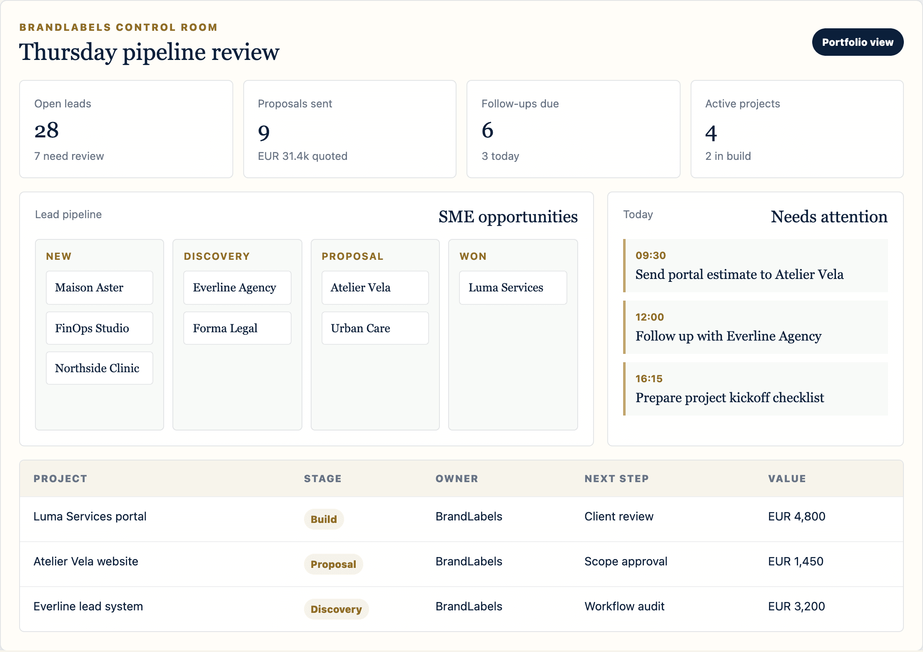Image resolution: width=923 pixels, height=652 pixels.
Task: Click the Client review next step cell
Action: pyautogui.click(x=619, y=516)
